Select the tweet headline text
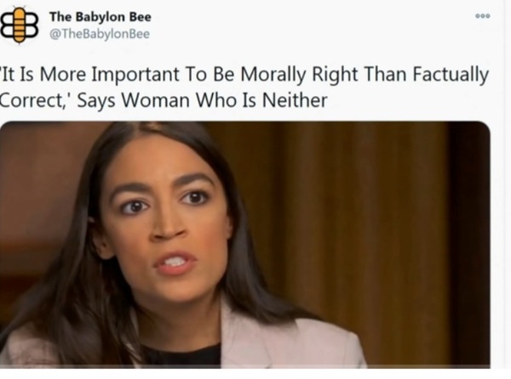The height and width of the screenshot is (379, 511). [244, 88]
